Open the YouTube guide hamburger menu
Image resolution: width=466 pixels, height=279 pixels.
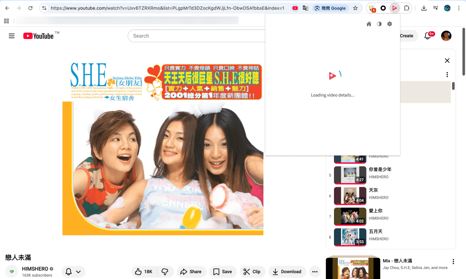(12, 36)
